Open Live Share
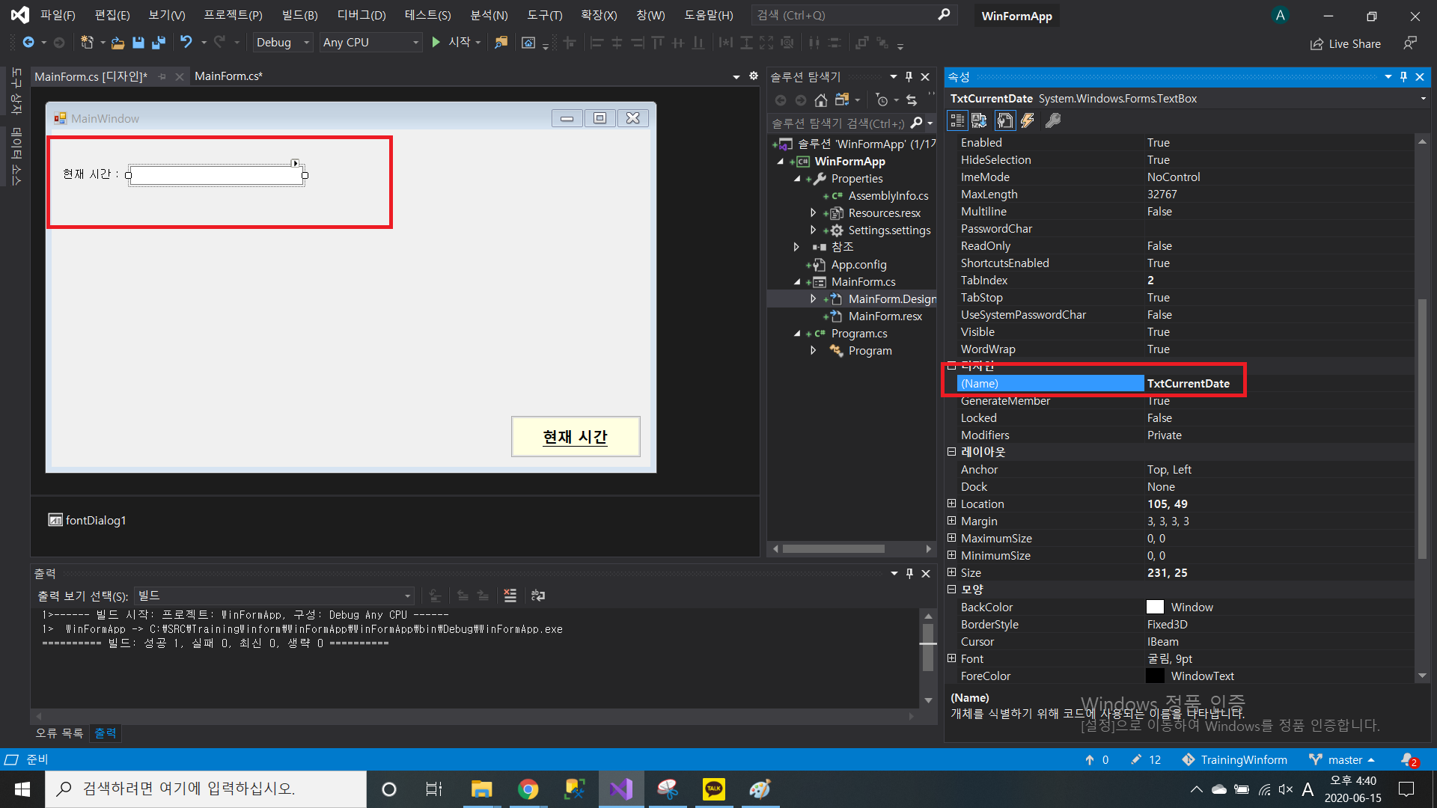 pyautogui.click(x=1346, y=43)
